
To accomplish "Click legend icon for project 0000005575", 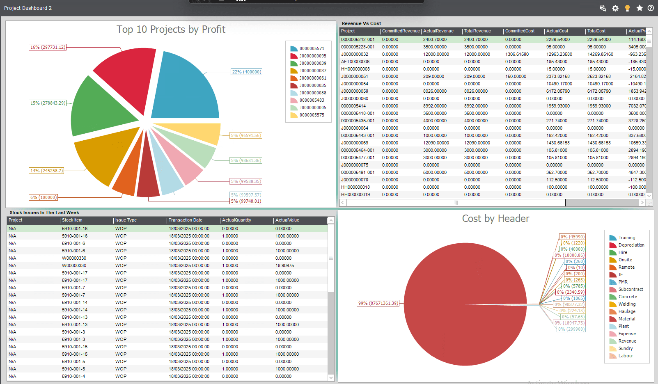I will tap(294, 115).
